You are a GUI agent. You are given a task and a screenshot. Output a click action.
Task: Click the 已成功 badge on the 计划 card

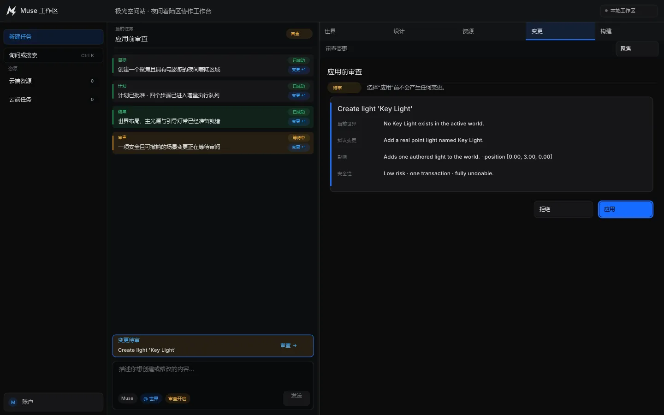(299, 86)
